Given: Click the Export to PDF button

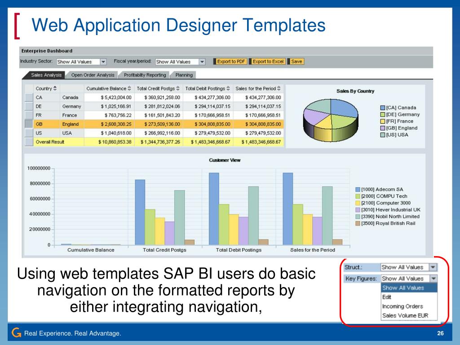Looking at the screenshot, I should (x=230, y=61).
